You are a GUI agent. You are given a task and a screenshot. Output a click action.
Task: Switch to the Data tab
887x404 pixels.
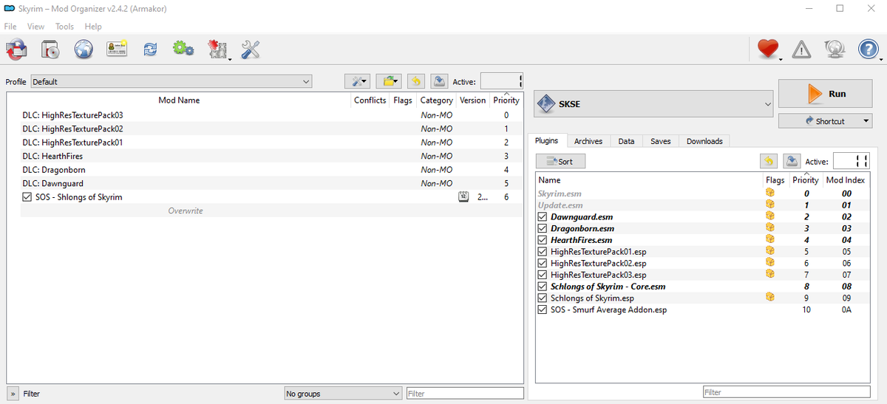[x=626, y=141]
